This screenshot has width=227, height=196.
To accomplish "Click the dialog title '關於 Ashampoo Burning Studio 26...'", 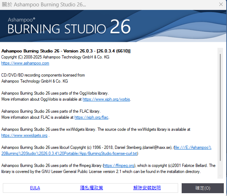I will point(44,5).
